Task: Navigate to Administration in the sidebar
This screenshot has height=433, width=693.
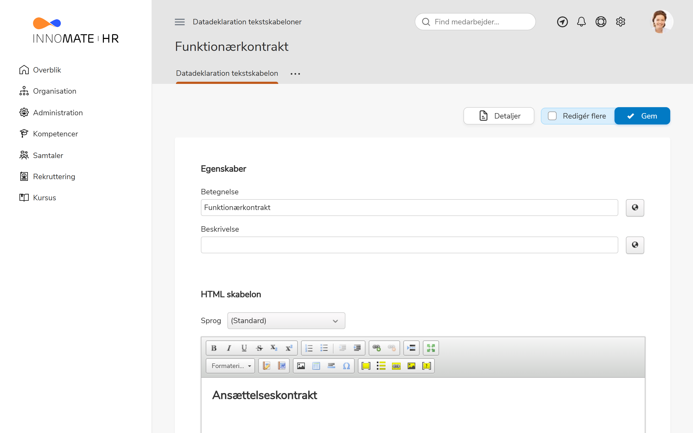Action: (x=51, y=113)
